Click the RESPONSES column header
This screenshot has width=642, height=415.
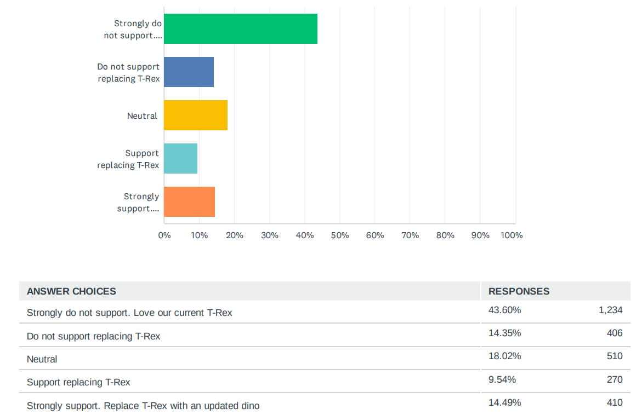coord(519,291)
